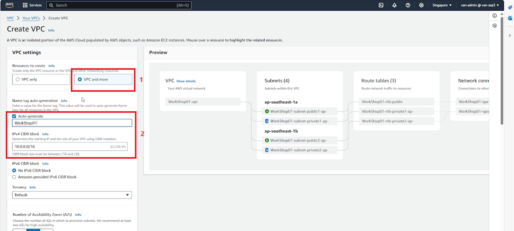Click the page vertical scrollbar
This screenshot has width=514, height=231.
point(502,70)
